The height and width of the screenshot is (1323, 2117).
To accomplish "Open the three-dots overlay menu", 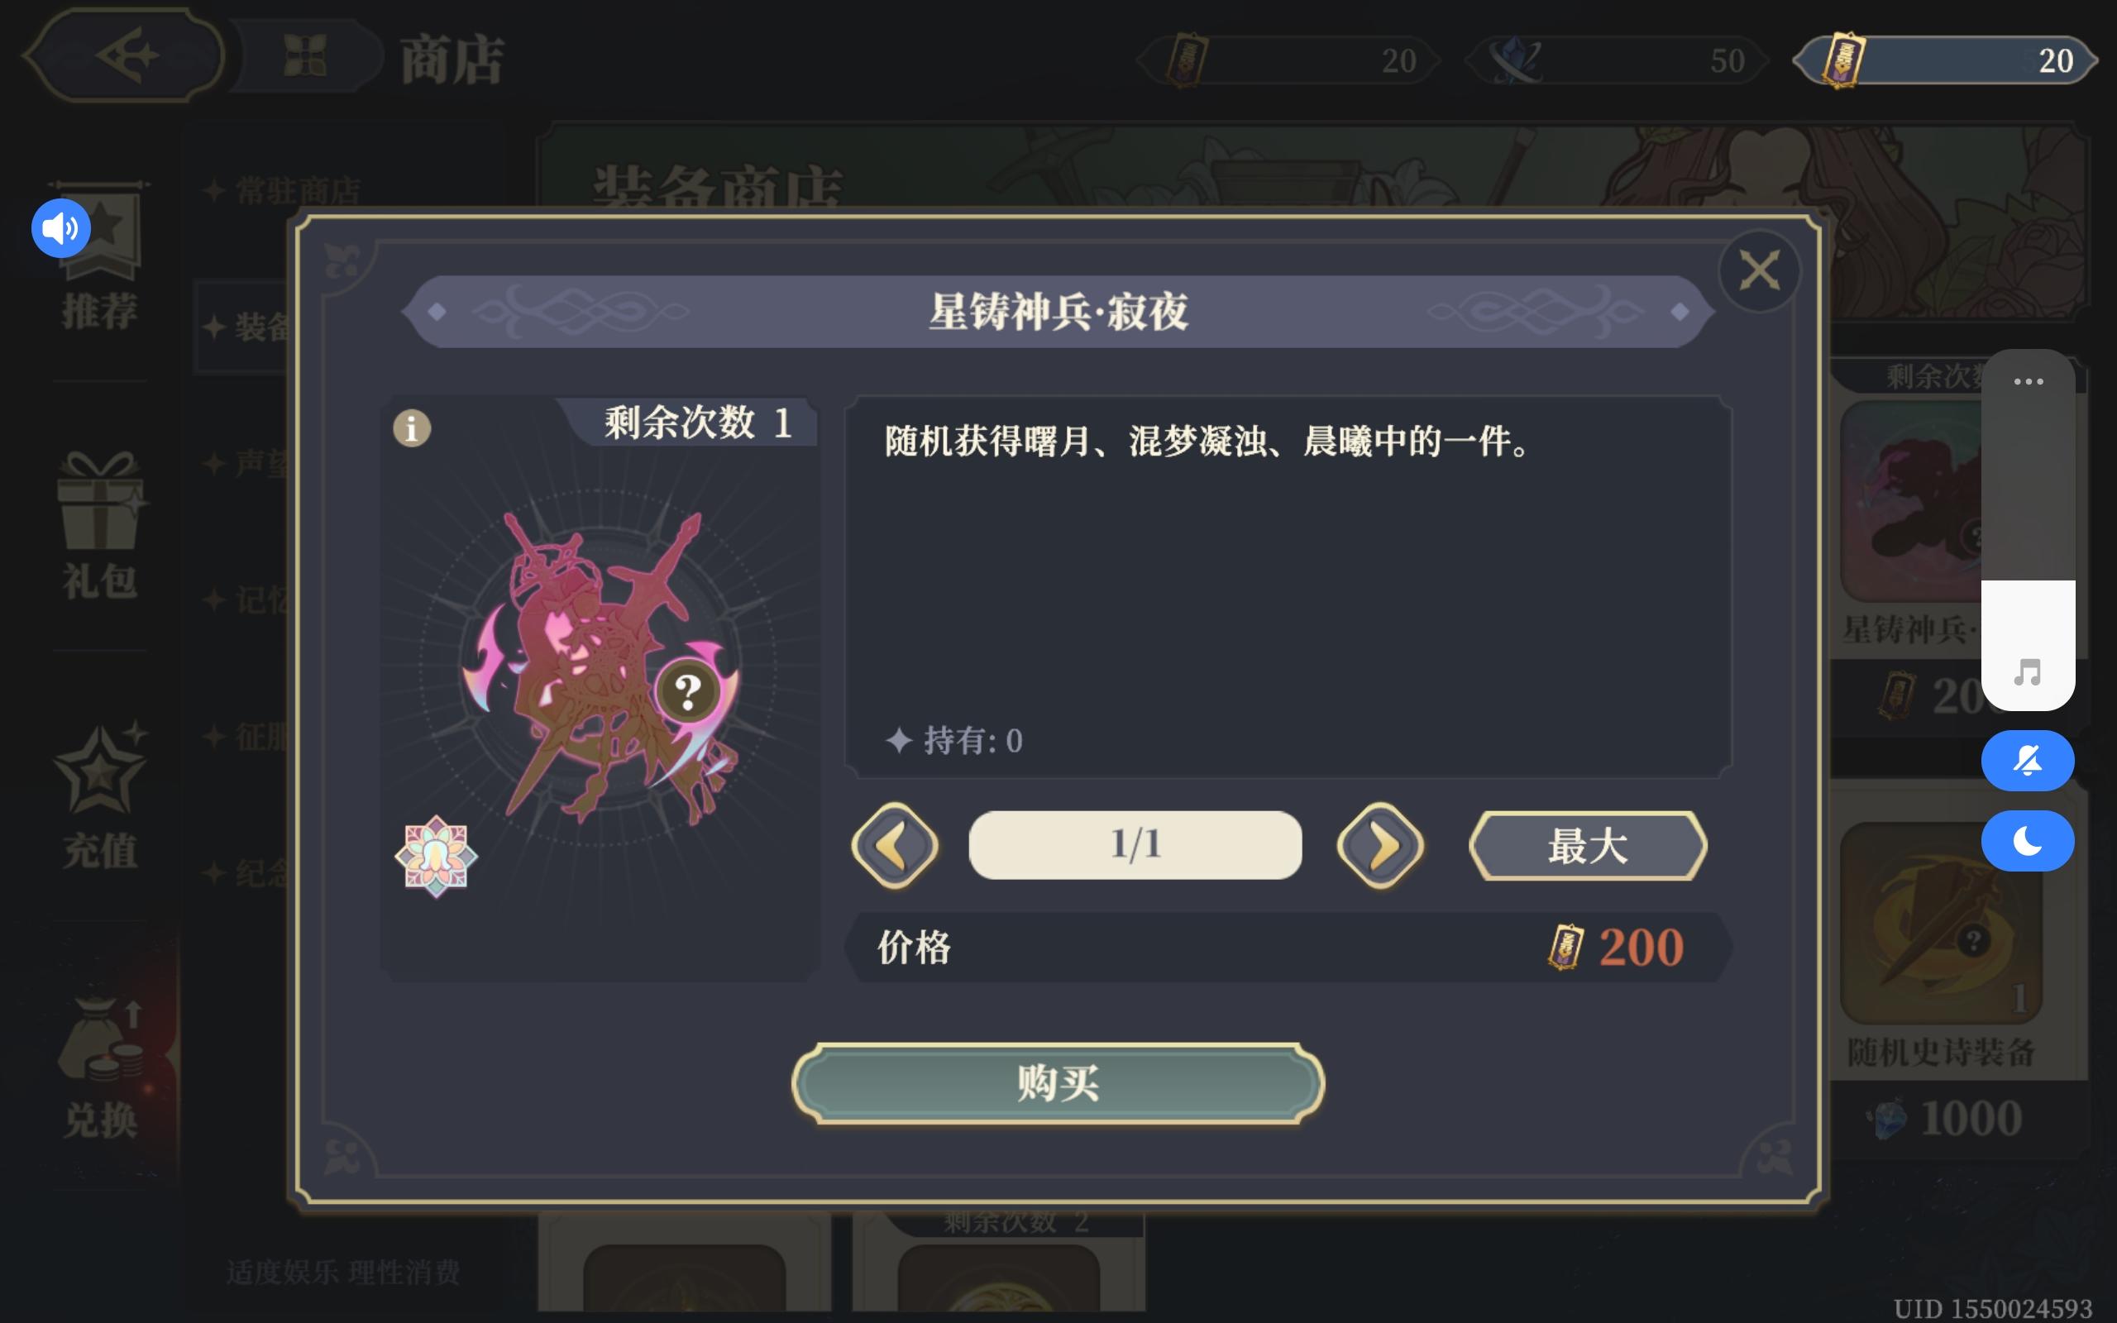I will point(2028,381).
